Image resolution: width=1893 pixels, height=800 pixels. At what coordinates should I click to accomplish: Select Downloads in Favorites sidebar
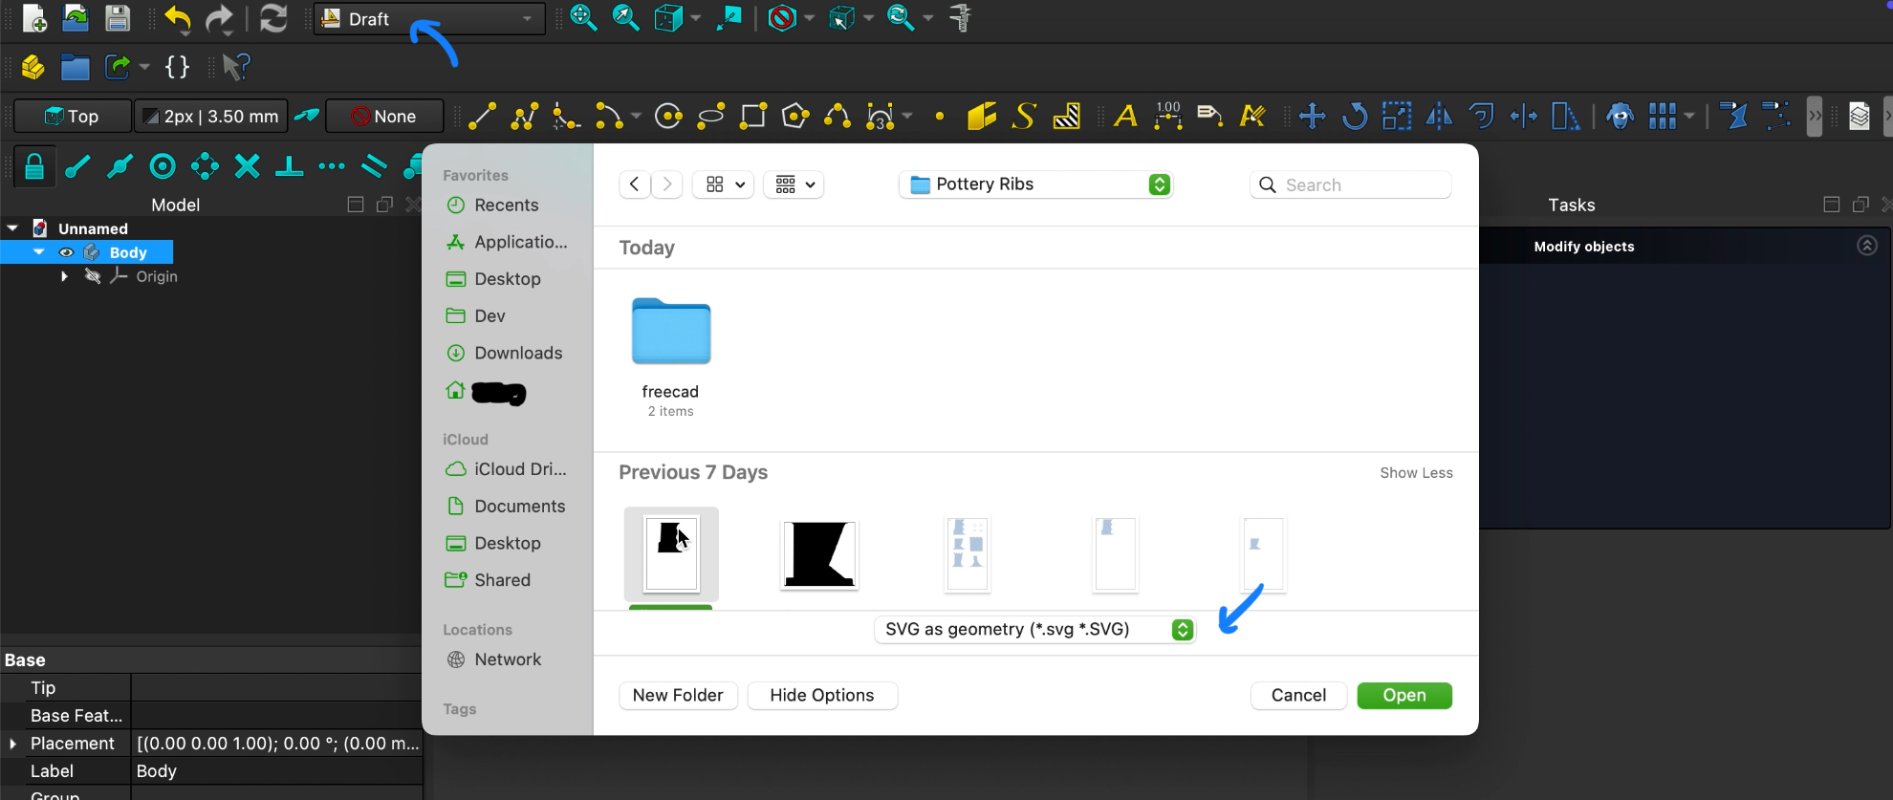(517, 353)
